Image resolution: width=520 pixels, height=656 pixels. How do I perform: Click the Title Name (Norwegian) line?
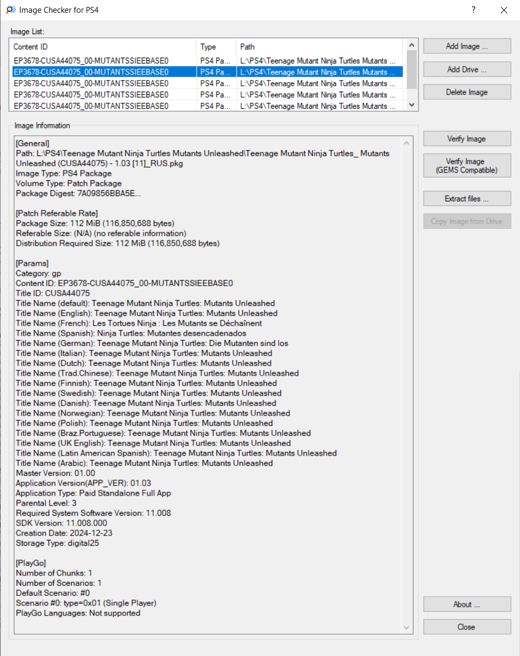coord(153,413)
